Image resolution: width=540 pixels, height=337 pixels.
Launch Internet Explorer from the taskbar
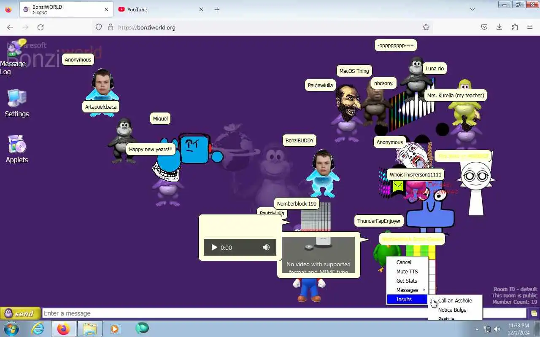pyautogui.click(x=38, y=329)
